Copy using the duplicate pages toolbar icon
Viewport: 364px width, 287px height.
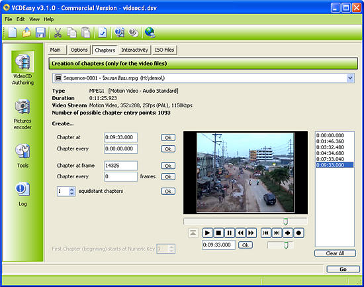71,32
